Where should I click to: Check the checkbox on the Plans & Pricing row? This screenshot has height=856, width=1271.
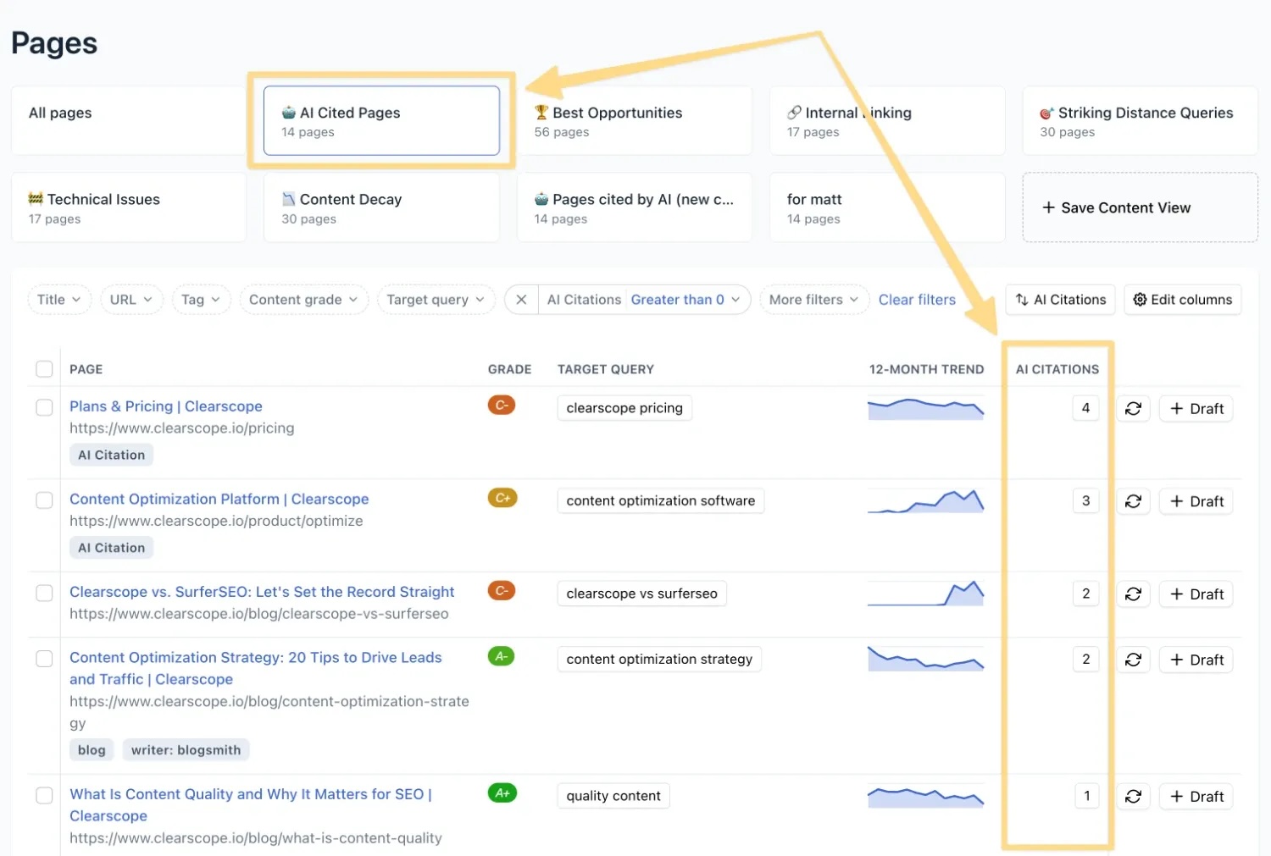click(44, 407)
